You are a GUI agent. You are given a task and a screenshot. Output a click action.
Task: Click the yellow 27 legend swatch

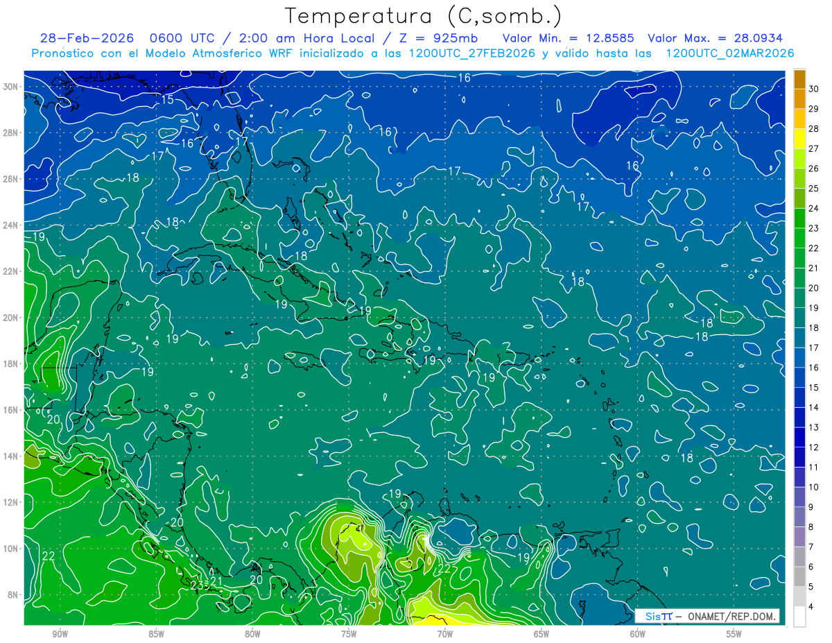[799, 139]
